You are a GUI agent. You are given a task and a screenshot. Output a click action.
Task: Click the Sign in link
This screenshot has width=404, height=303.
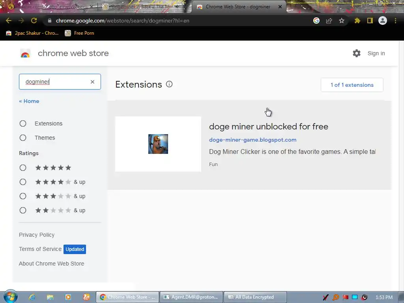376,53
